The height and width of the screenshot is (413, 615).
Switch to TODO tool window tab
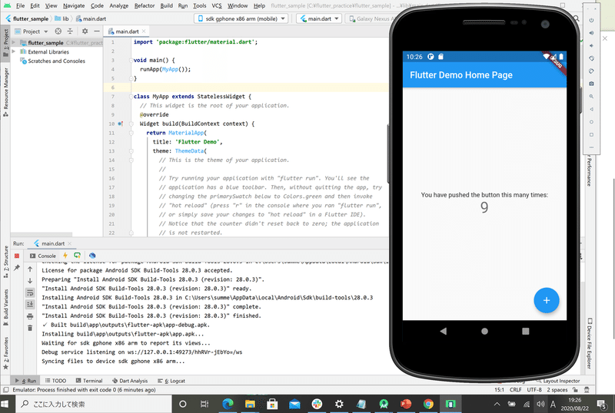point(55,381)
